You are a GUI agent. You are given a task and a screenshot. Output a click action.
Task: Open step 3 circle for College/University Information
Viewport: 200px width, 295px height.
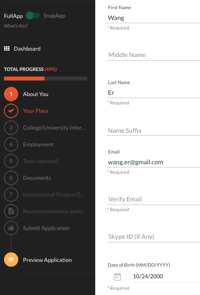[11, 128]
